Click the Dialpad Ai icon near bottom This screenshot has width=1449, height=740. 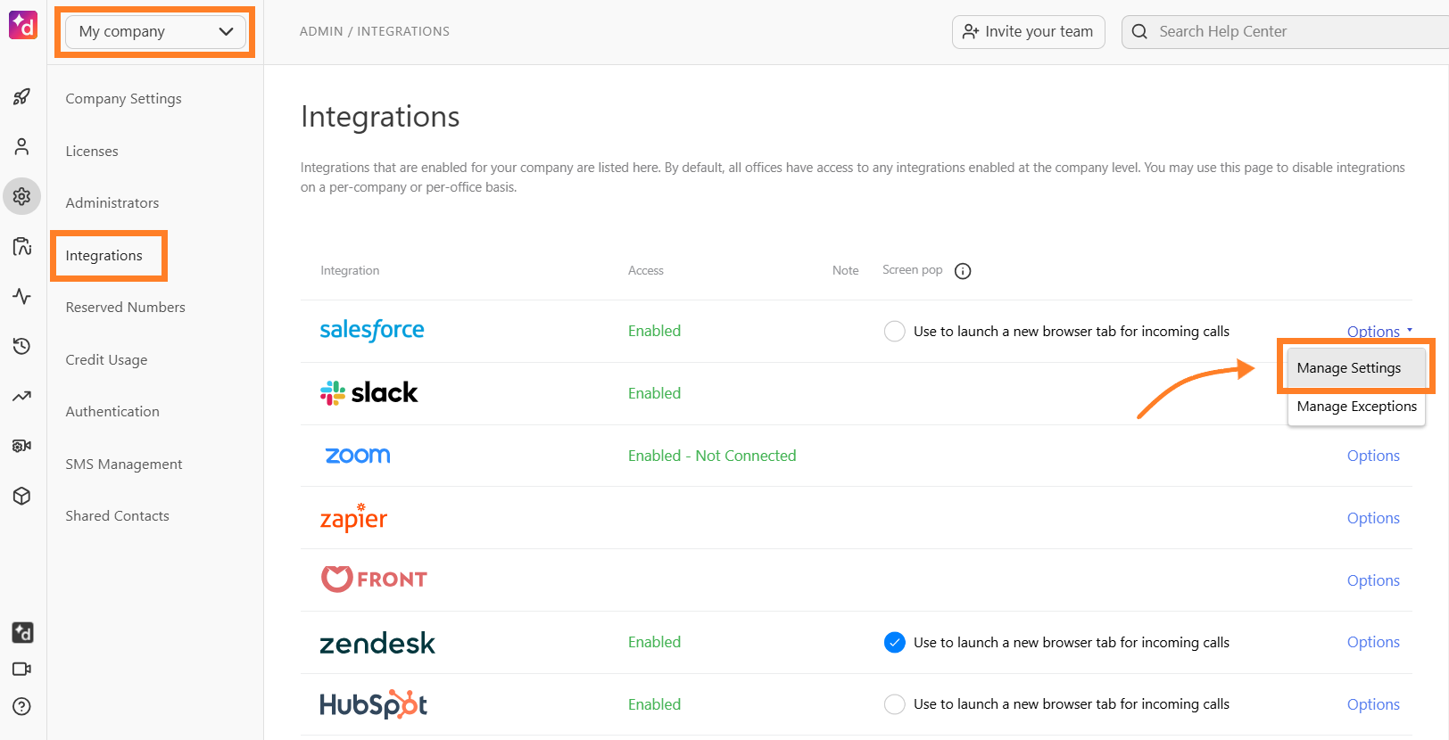coord(22,632)
